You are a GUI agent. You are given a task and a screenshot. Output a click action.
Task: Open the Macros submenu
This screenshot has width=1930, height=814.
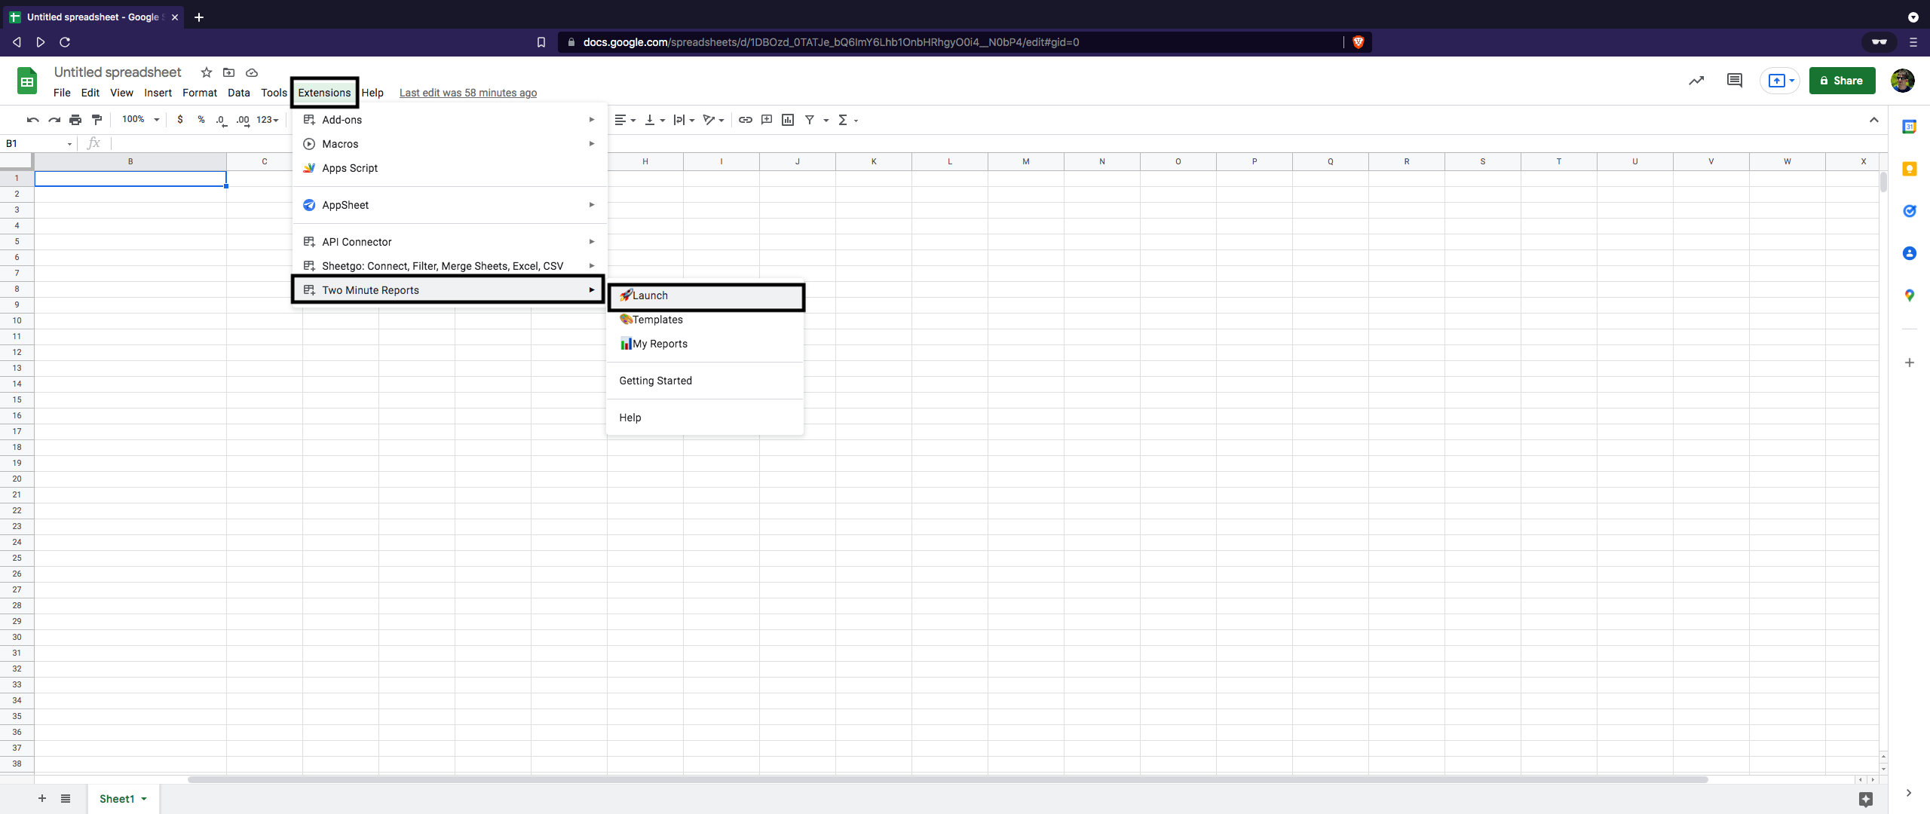pyautogui.click(x=449, y=144)
